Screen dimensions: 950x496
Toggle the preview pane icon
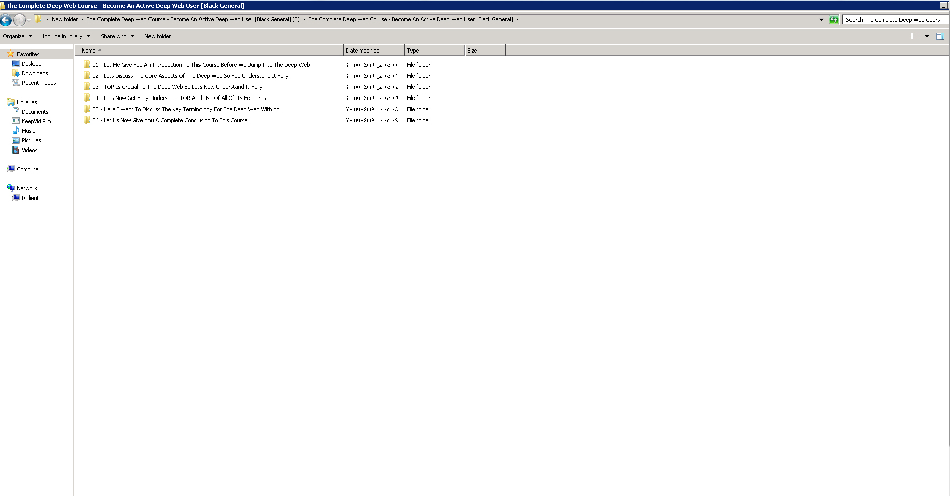click(940, 36)
